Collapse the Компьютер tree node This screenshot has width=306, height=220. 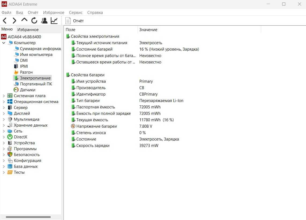coord(4,43)
